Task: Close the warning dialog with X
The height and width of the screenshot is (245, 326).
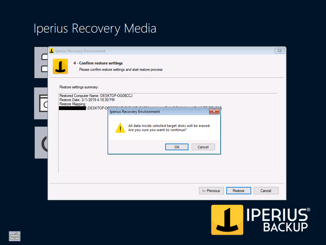Action: click(x=214, y=111)
